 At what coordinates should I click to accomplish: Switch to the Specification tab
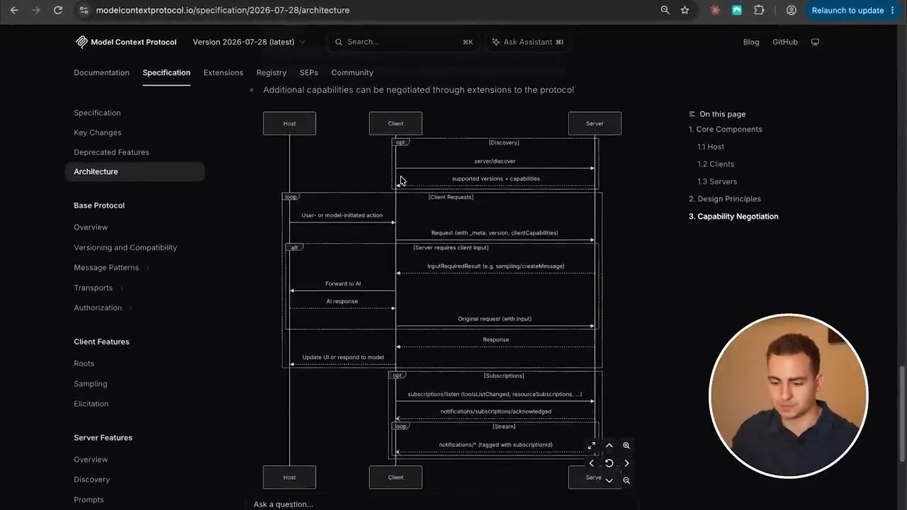click(x=167, y=72)
